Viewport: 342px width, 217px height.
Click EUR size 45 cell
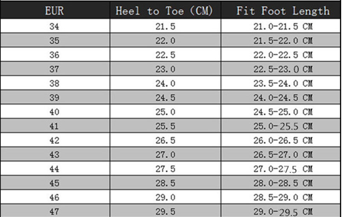pyautogui.click(x=54, y=183)
